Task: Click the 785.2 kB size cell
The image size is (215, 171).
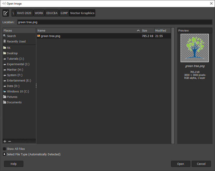Action: coord(148,36)
